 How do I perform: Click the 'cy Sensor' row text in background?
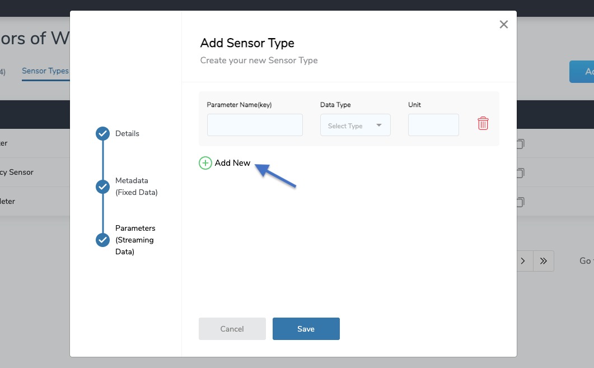[x=17, y=172]
